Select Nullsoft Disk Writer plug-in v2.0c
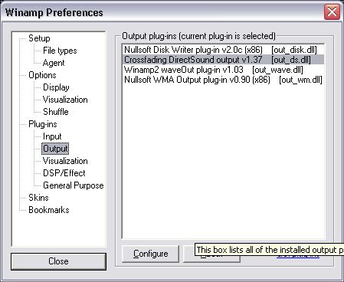Screen dimensions: 344x282 point(223,50)
